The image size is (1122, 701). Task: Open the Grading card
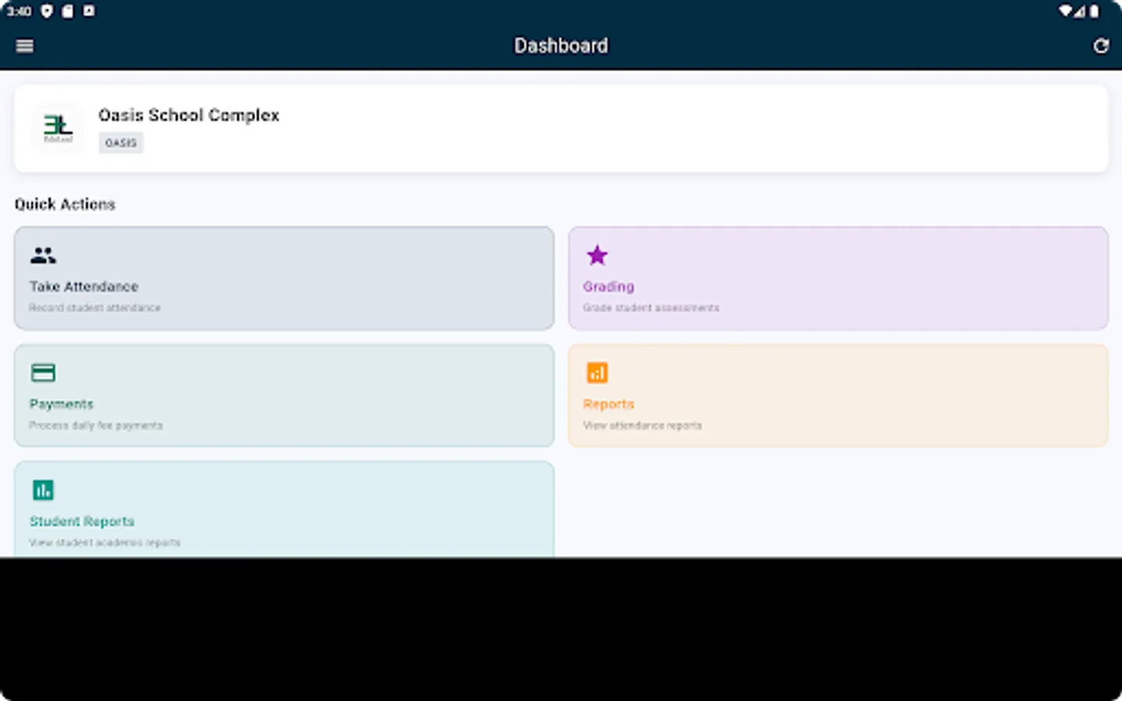point(838,278)
